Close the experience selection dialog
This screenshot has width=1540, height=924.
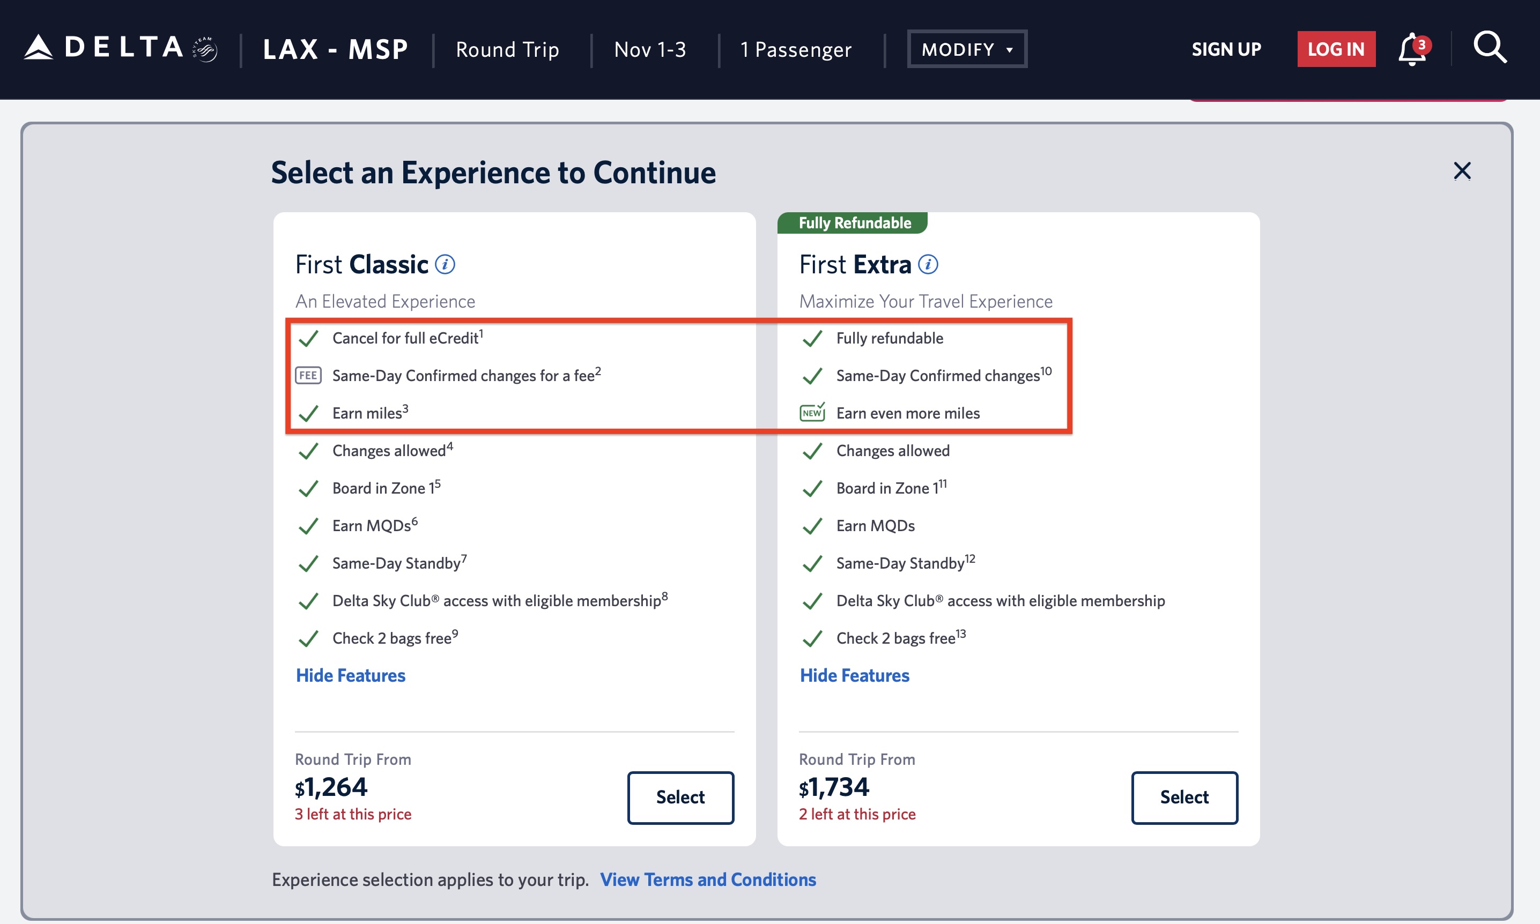[x=1462, y=170]
